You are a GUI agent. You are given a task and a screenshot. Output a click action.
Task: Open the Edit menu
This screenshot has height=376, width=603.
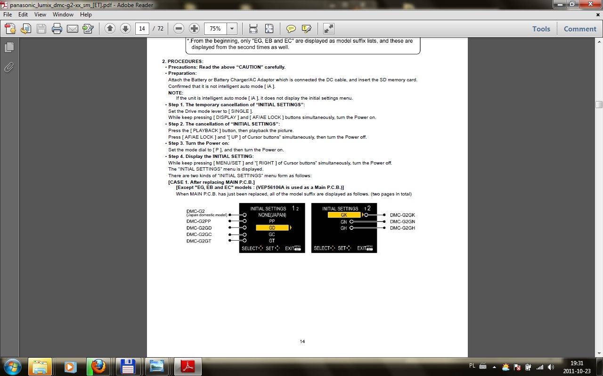coord(23,15)
